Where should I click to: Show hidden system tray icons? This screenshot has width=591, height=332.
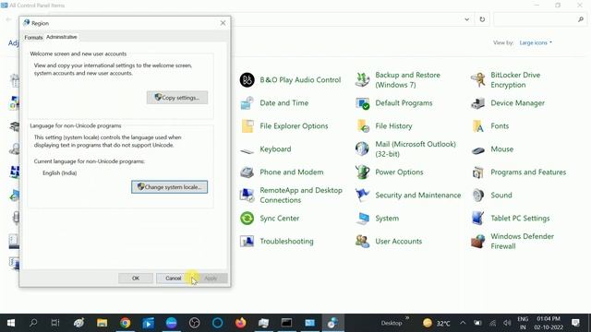click(463, 323)
